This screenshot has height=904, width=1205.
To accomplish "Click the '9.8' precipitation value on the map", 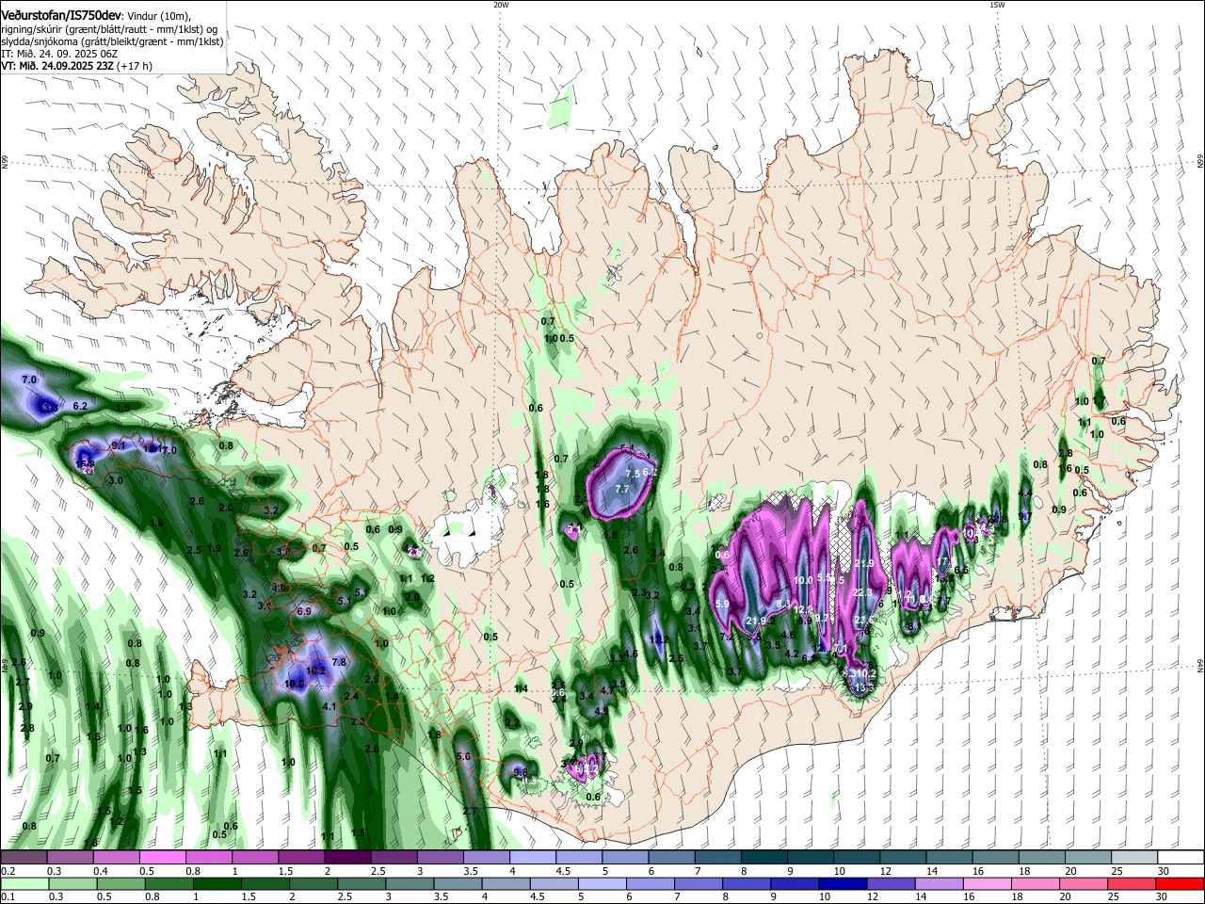I will (521, 771).
